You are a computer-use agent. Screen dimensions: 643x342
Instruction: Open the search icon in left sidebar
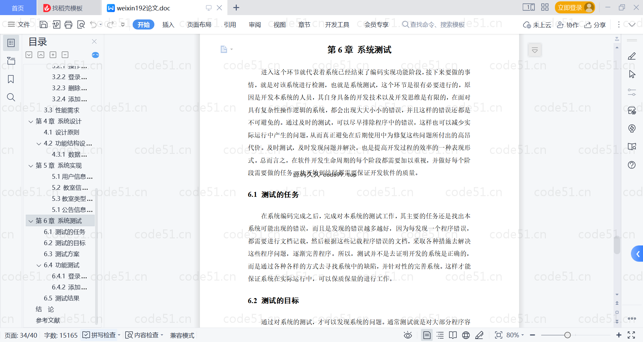pos(11,97)
